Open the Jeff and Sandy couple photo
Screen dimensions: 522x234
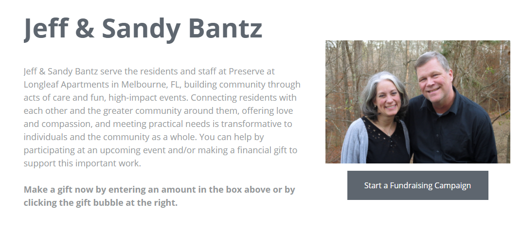click(417, 102)
